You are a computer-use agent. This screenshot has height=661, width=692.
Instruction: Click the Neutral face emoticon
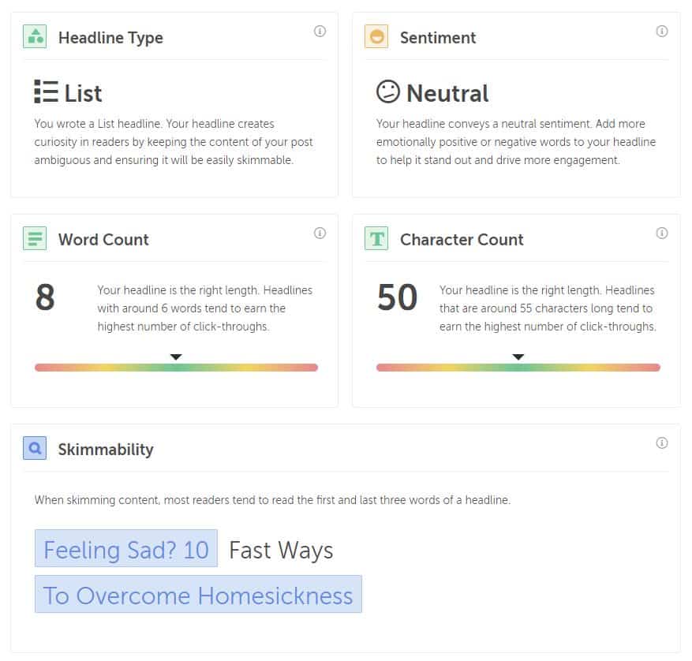[x=388, y=91]
